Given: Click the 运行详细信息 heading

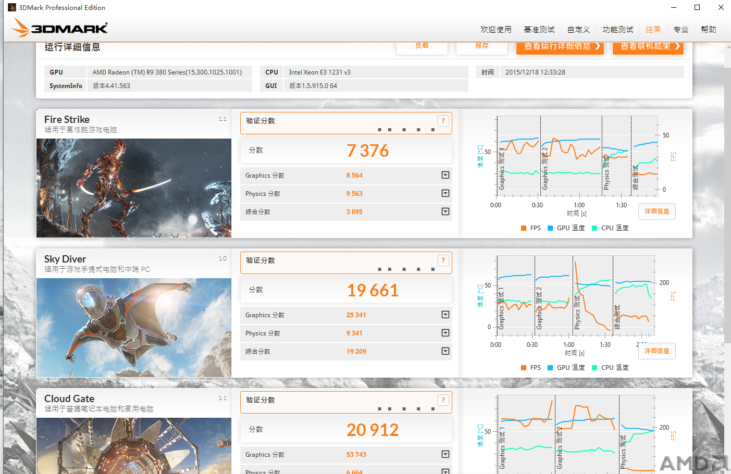Looking at the screenshot, I should pyautogui.click(x=72, y=47).
